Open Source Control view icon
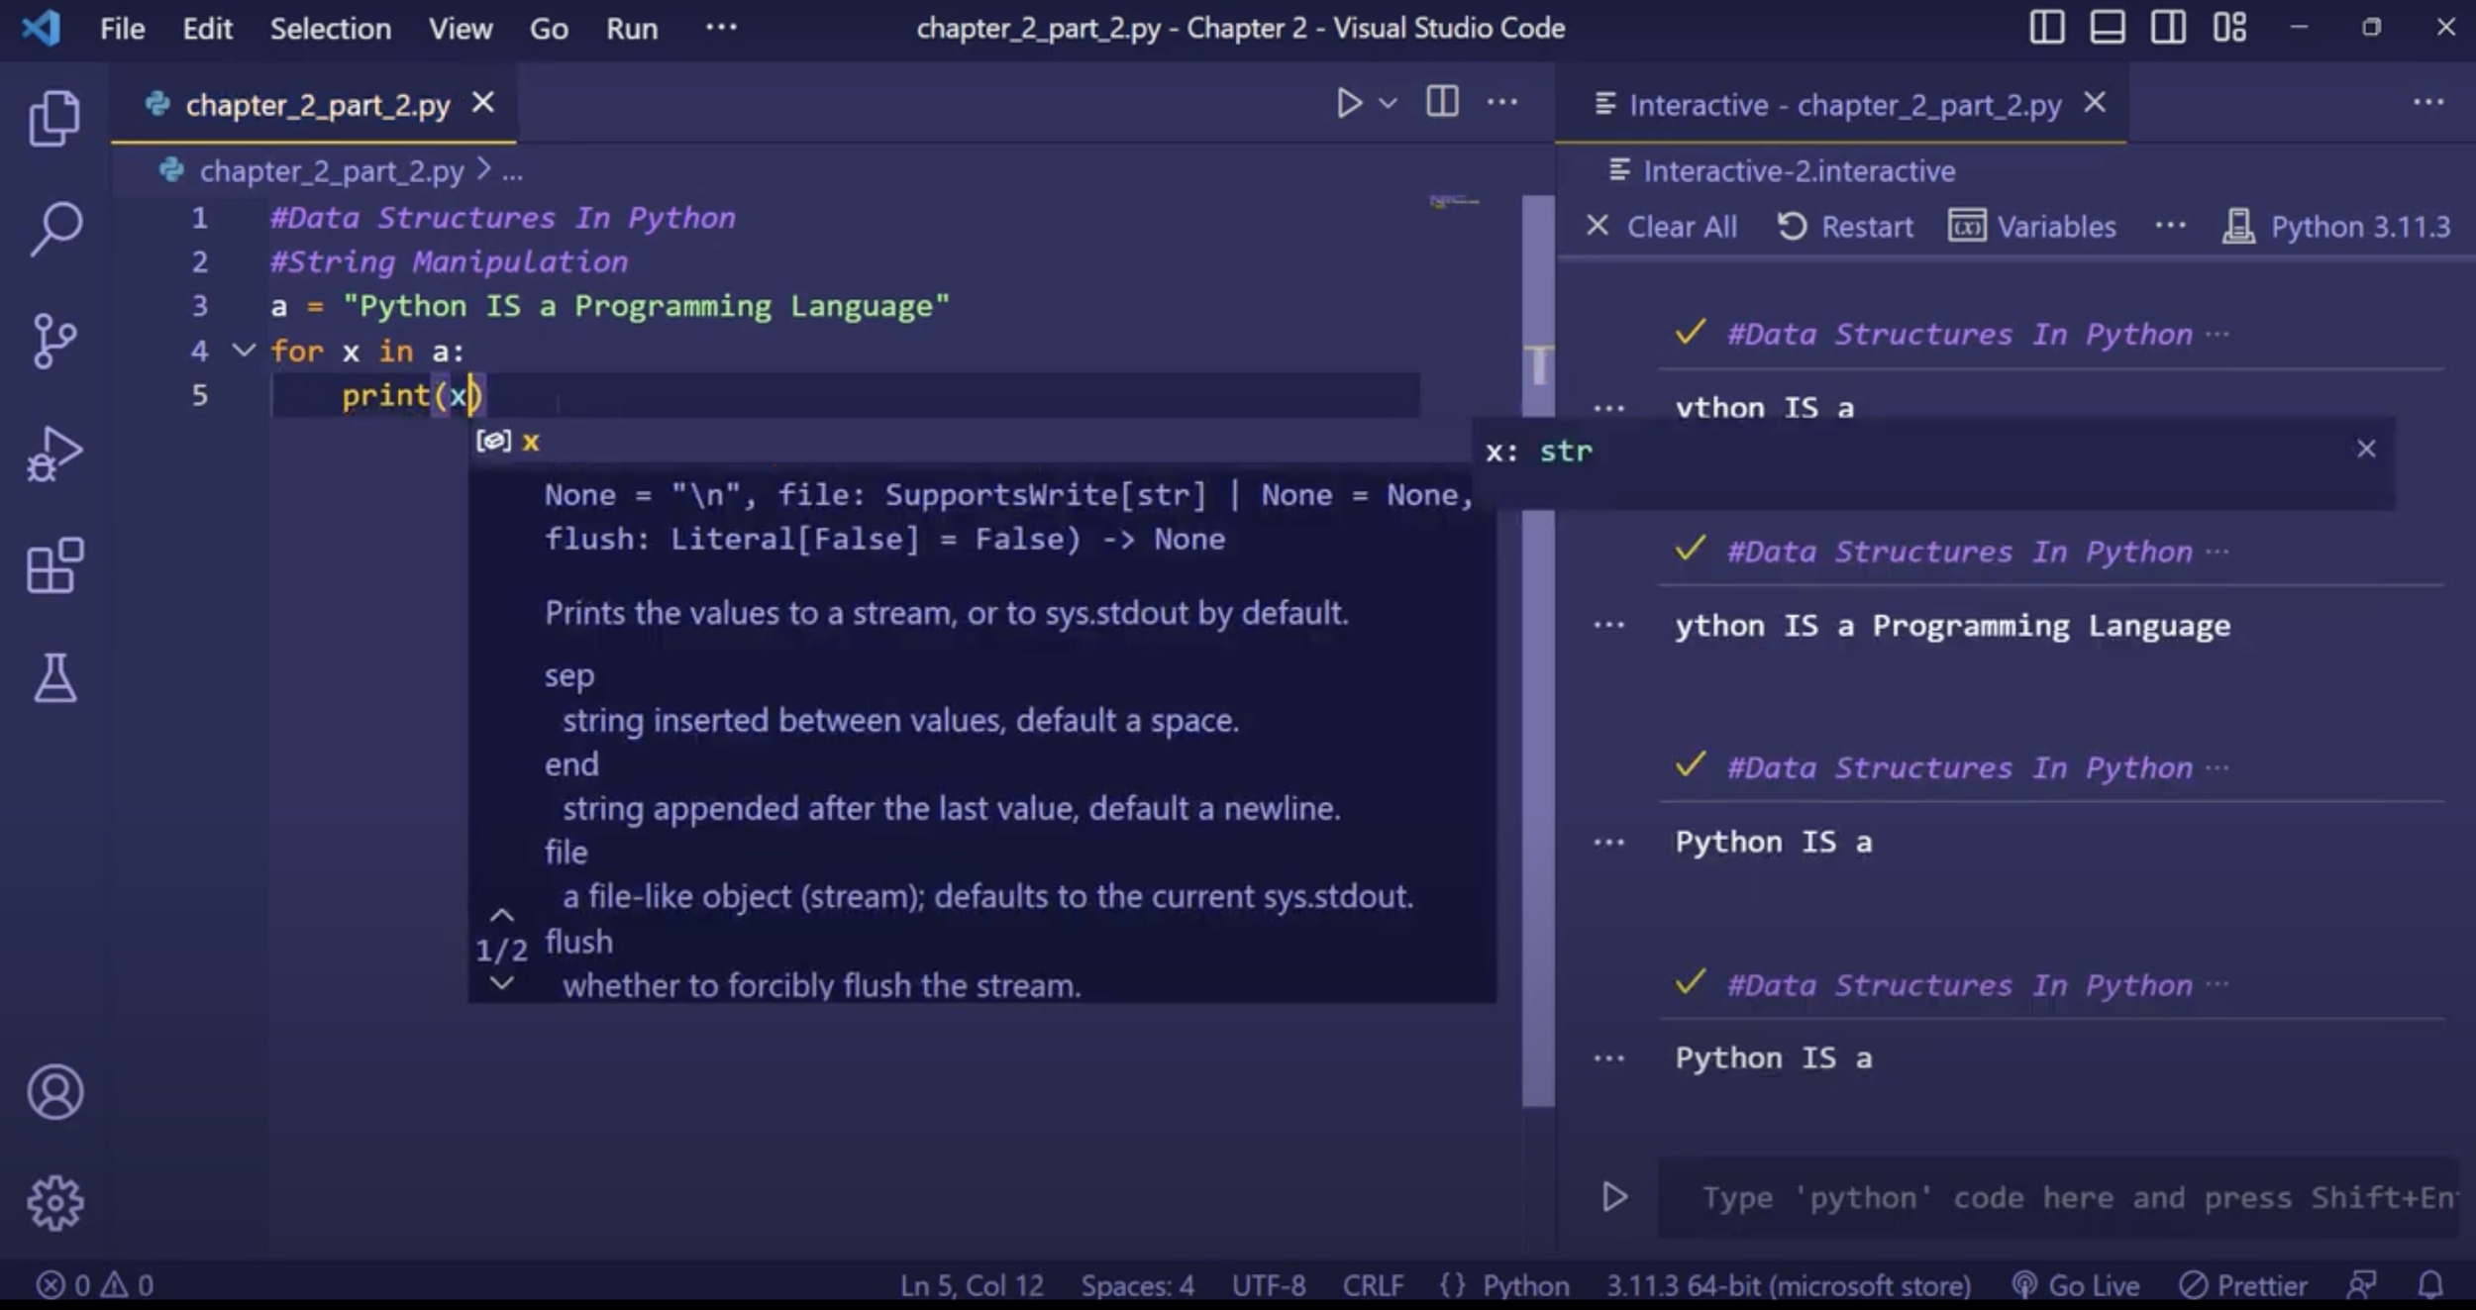Viewport: 2476px width, 1310px height. [x=54, y=342]
